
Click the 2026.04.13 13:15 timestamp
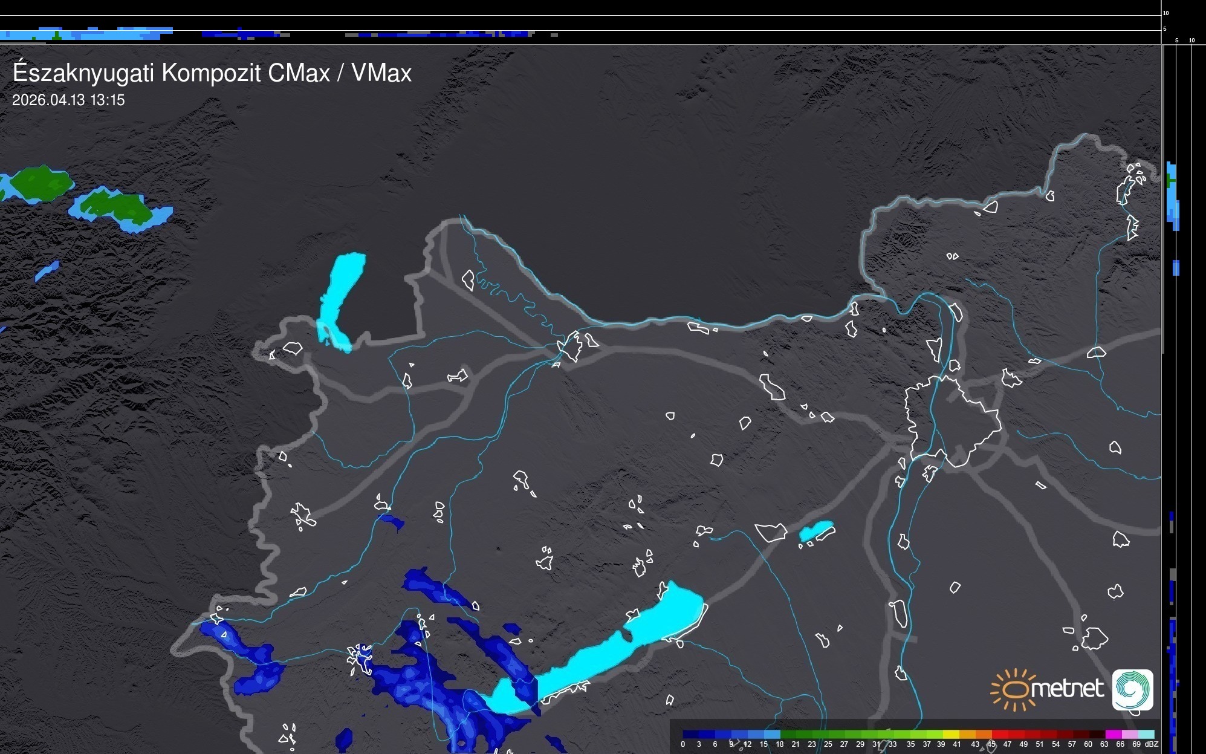(x=68, y=100)
